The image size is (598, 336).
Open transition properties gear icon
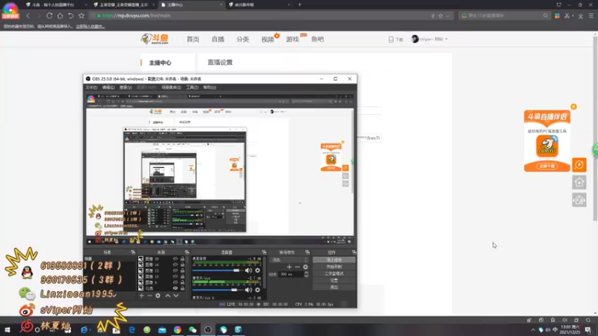[x=306, y=267]
